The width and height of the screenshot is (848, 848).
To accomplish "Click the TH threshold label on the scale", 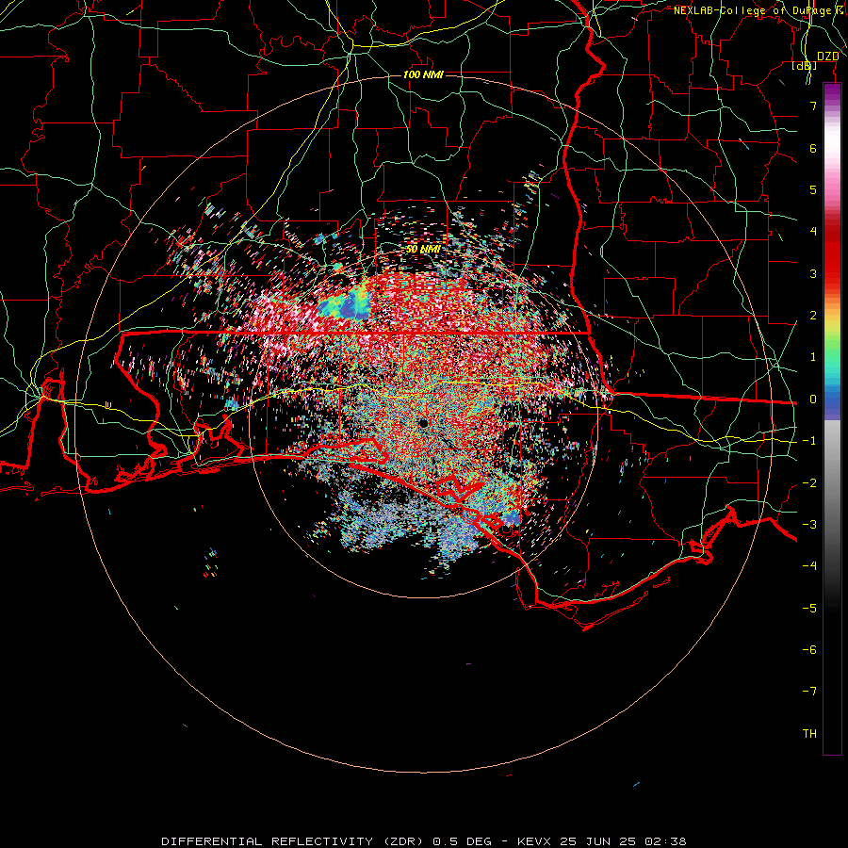I will tap(809, 734).
